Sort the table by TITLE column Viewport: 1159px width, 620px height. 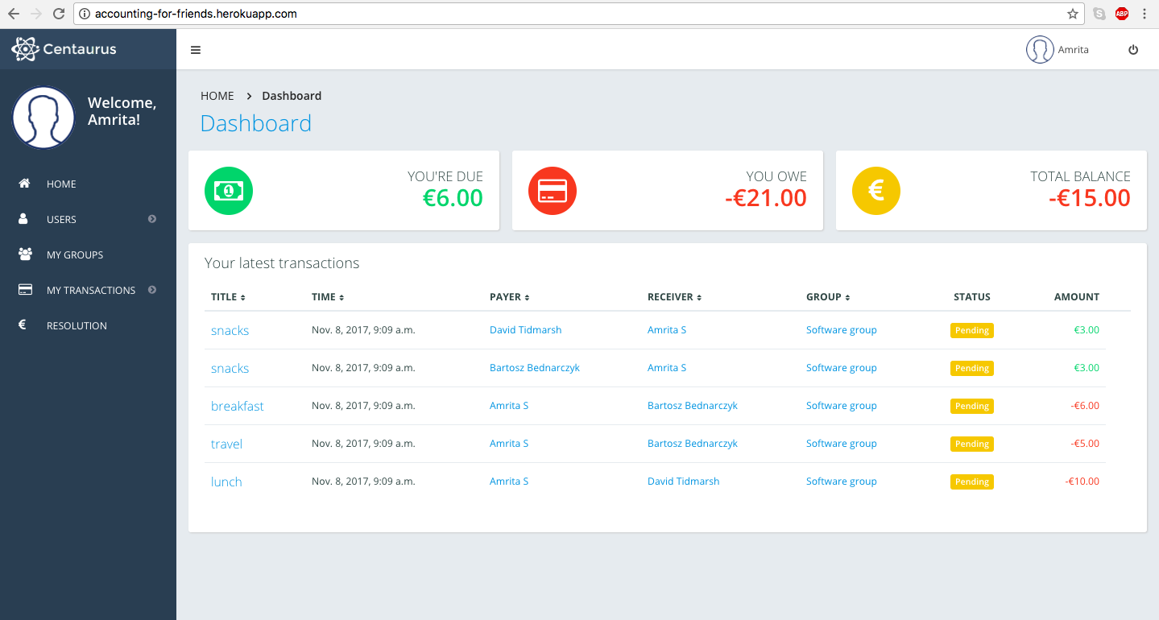coord(228,297)
